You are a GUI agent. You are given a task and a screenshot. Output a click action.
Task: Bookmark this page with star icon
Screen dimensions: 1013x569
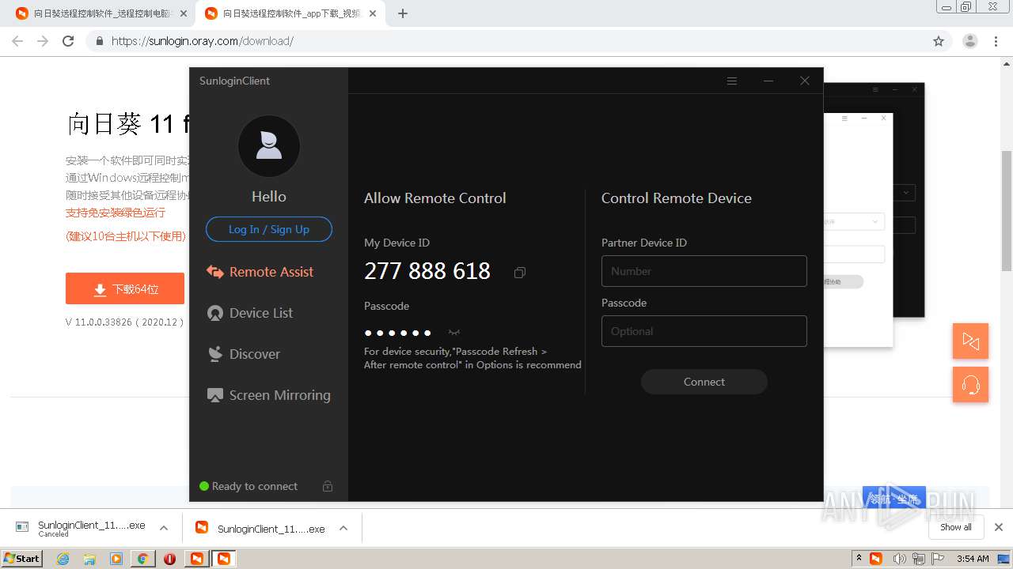click(939, 41)
